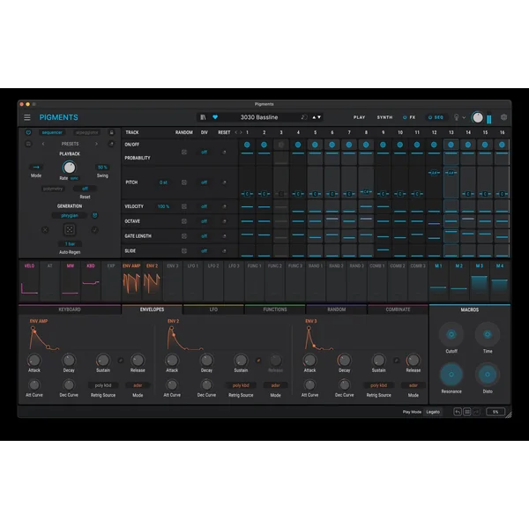Viewport: 529px width, 529px height.
Task: Click the sequencer preset save icon
Action: [x=28, y=144]
